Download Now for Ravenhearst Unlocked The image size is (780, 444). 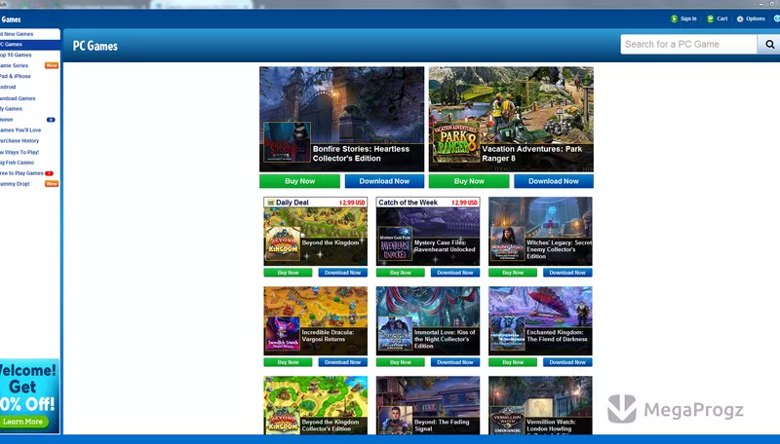coord(455,273)
